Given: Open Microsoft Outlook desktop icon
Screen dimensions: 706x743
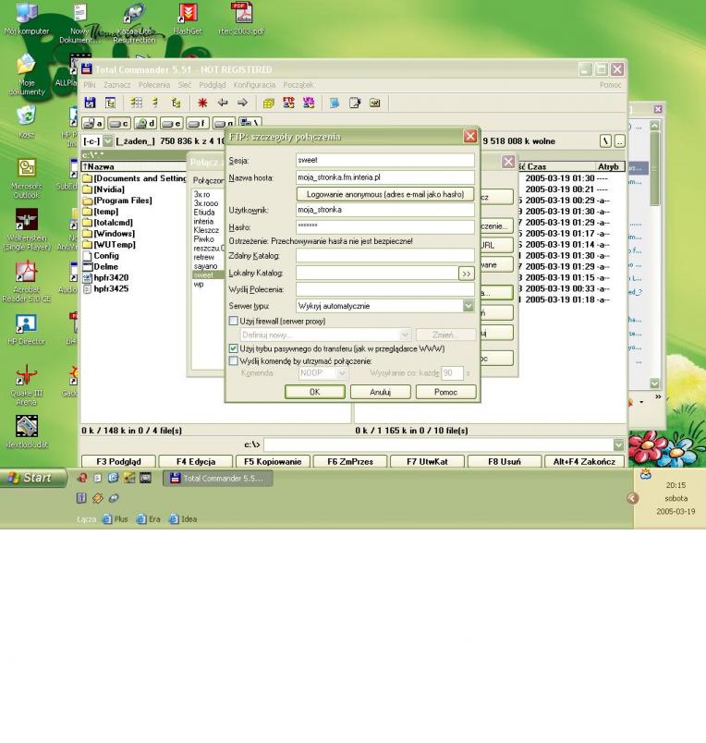Looking at the screenshot, I should [27, 178].
